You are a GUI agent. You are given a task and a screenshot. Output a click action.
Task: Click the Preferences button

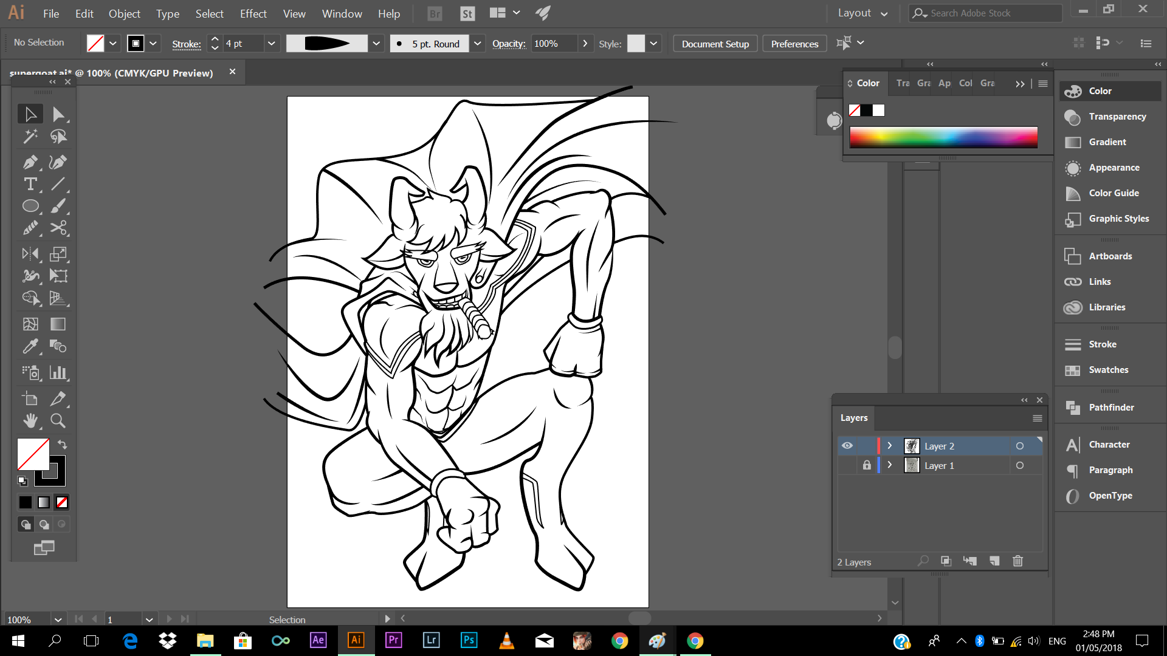[794, 44]
